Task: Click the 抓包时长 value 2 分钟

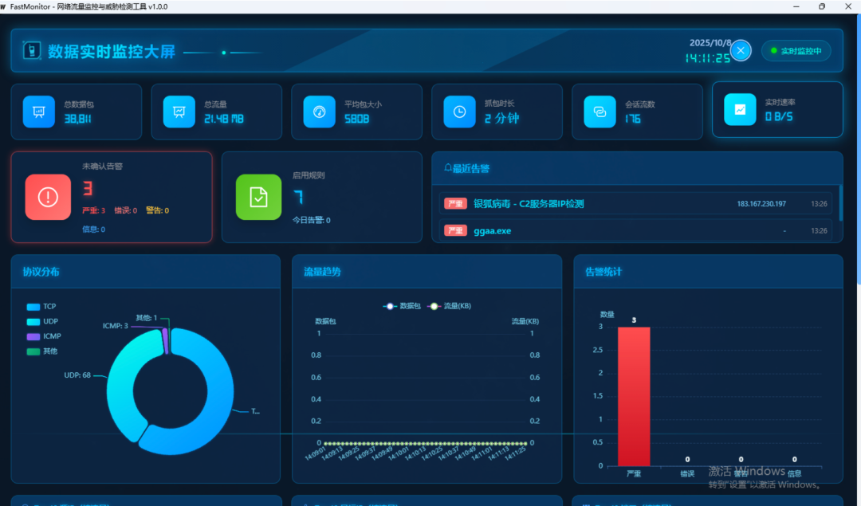Action: [x=502, y=118]
